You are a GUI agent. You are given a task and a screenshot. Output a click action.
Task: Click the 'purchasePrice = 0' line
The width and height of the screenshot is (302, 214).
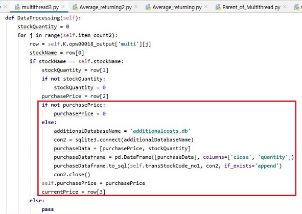click(x=80, y=113)
